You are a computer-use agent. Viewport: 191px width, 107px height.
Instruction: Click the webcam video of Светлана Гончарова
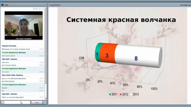click(24, 26)
